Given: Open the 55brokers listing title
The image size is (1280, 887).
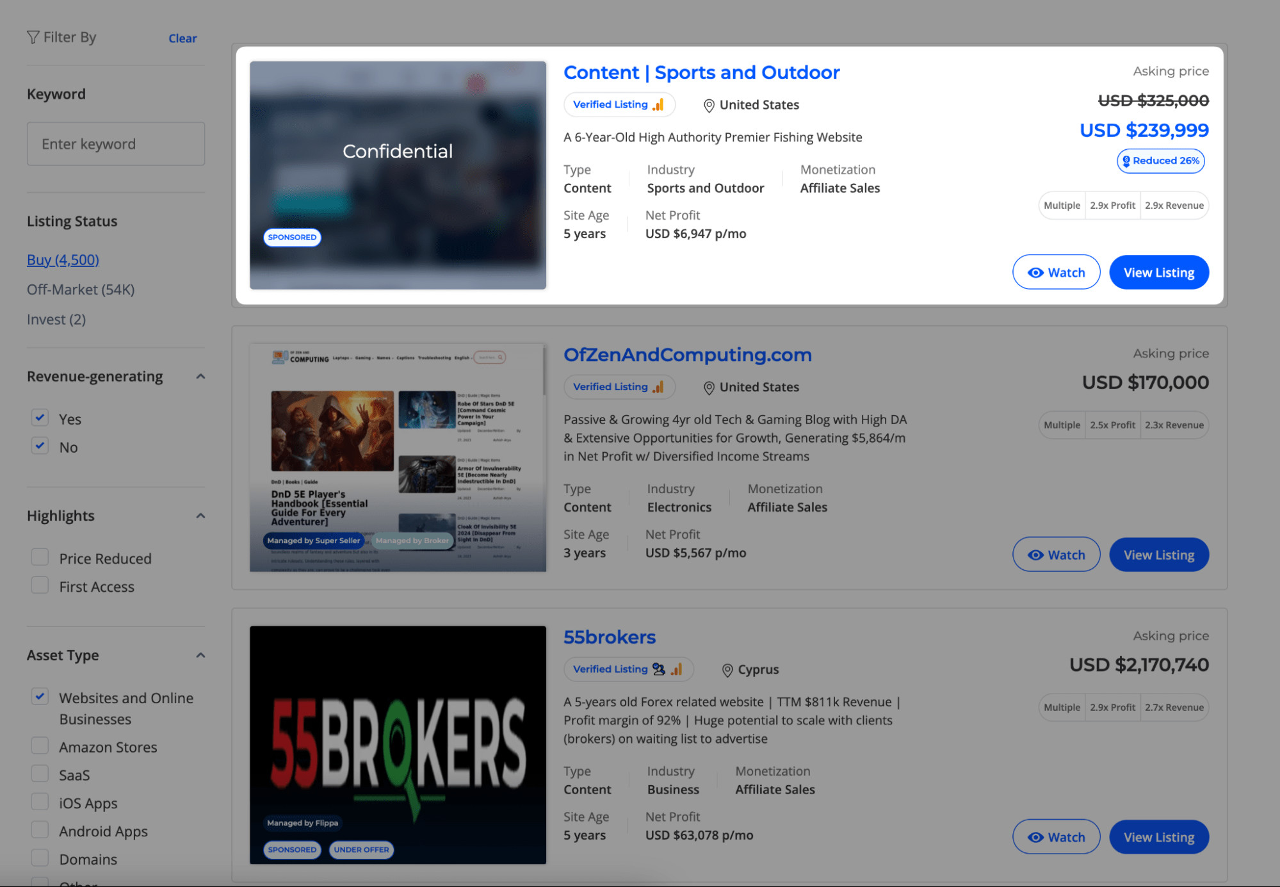Looking at the screenshot, I should (x=609, y=637).
